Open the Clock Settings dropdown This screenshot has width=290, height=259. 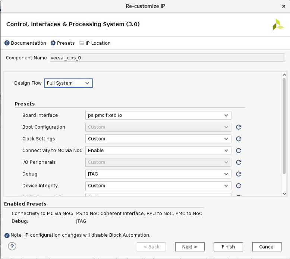158,139
